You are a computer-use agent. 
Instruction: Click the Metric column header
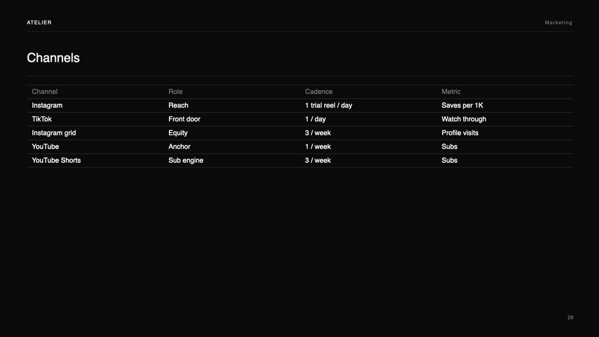tap(451, 92)
